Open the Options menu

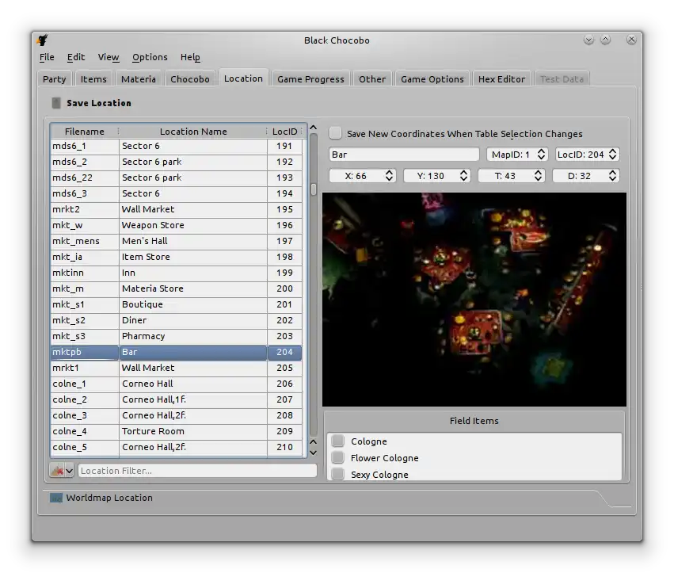point(150,57)
